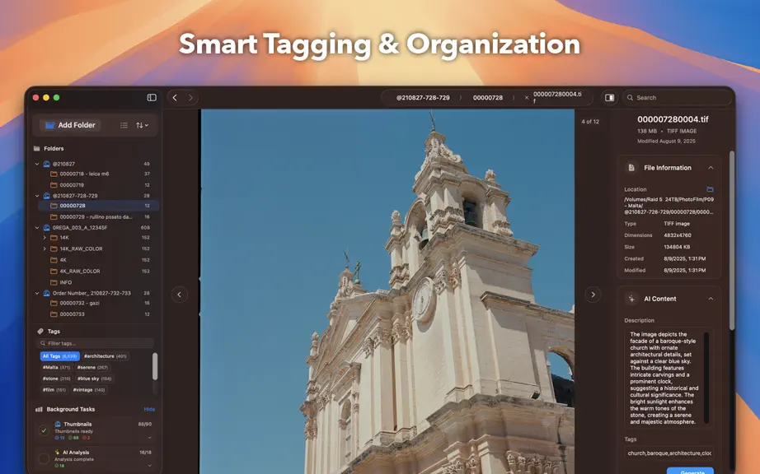Toggle the AI Analysis task circle
This screenshot has height=474, width=760.
pos(44,458)
